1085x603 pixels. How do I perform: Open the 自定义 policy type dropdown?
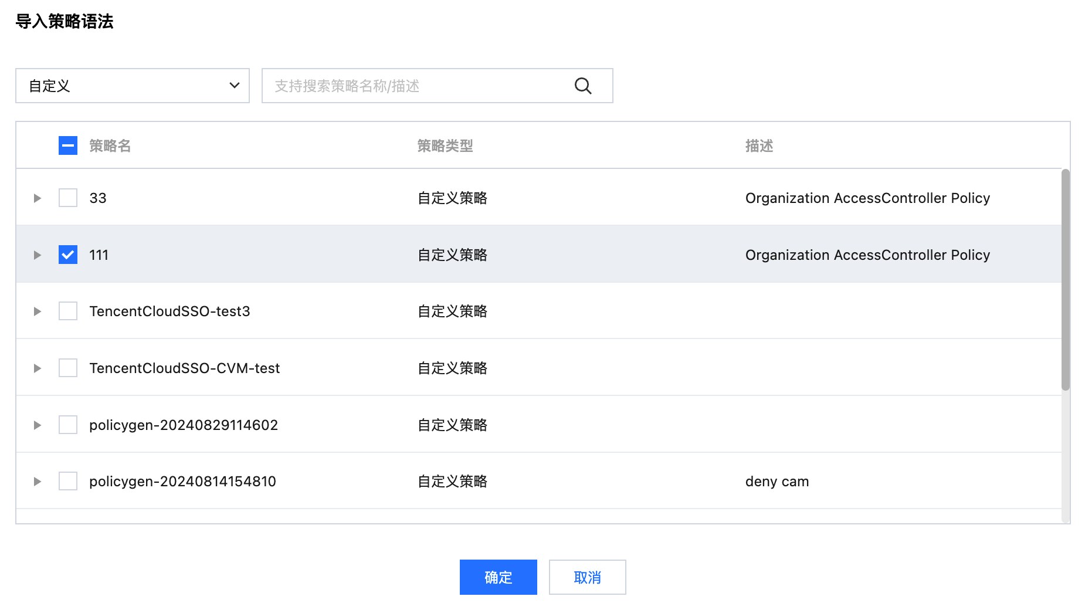coord(133,86)
